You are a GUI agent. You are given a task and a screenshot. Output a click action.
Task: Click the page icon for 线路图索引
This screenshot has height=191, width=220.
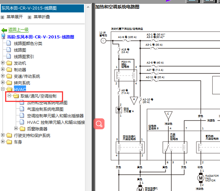point(9,56)
